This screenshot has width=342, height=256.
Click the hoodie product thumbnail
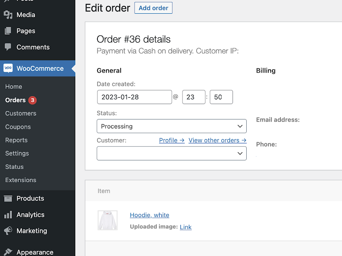click(107, 220)
